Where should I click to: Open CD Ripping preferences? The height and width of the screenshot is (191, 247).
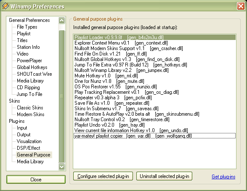28,88
